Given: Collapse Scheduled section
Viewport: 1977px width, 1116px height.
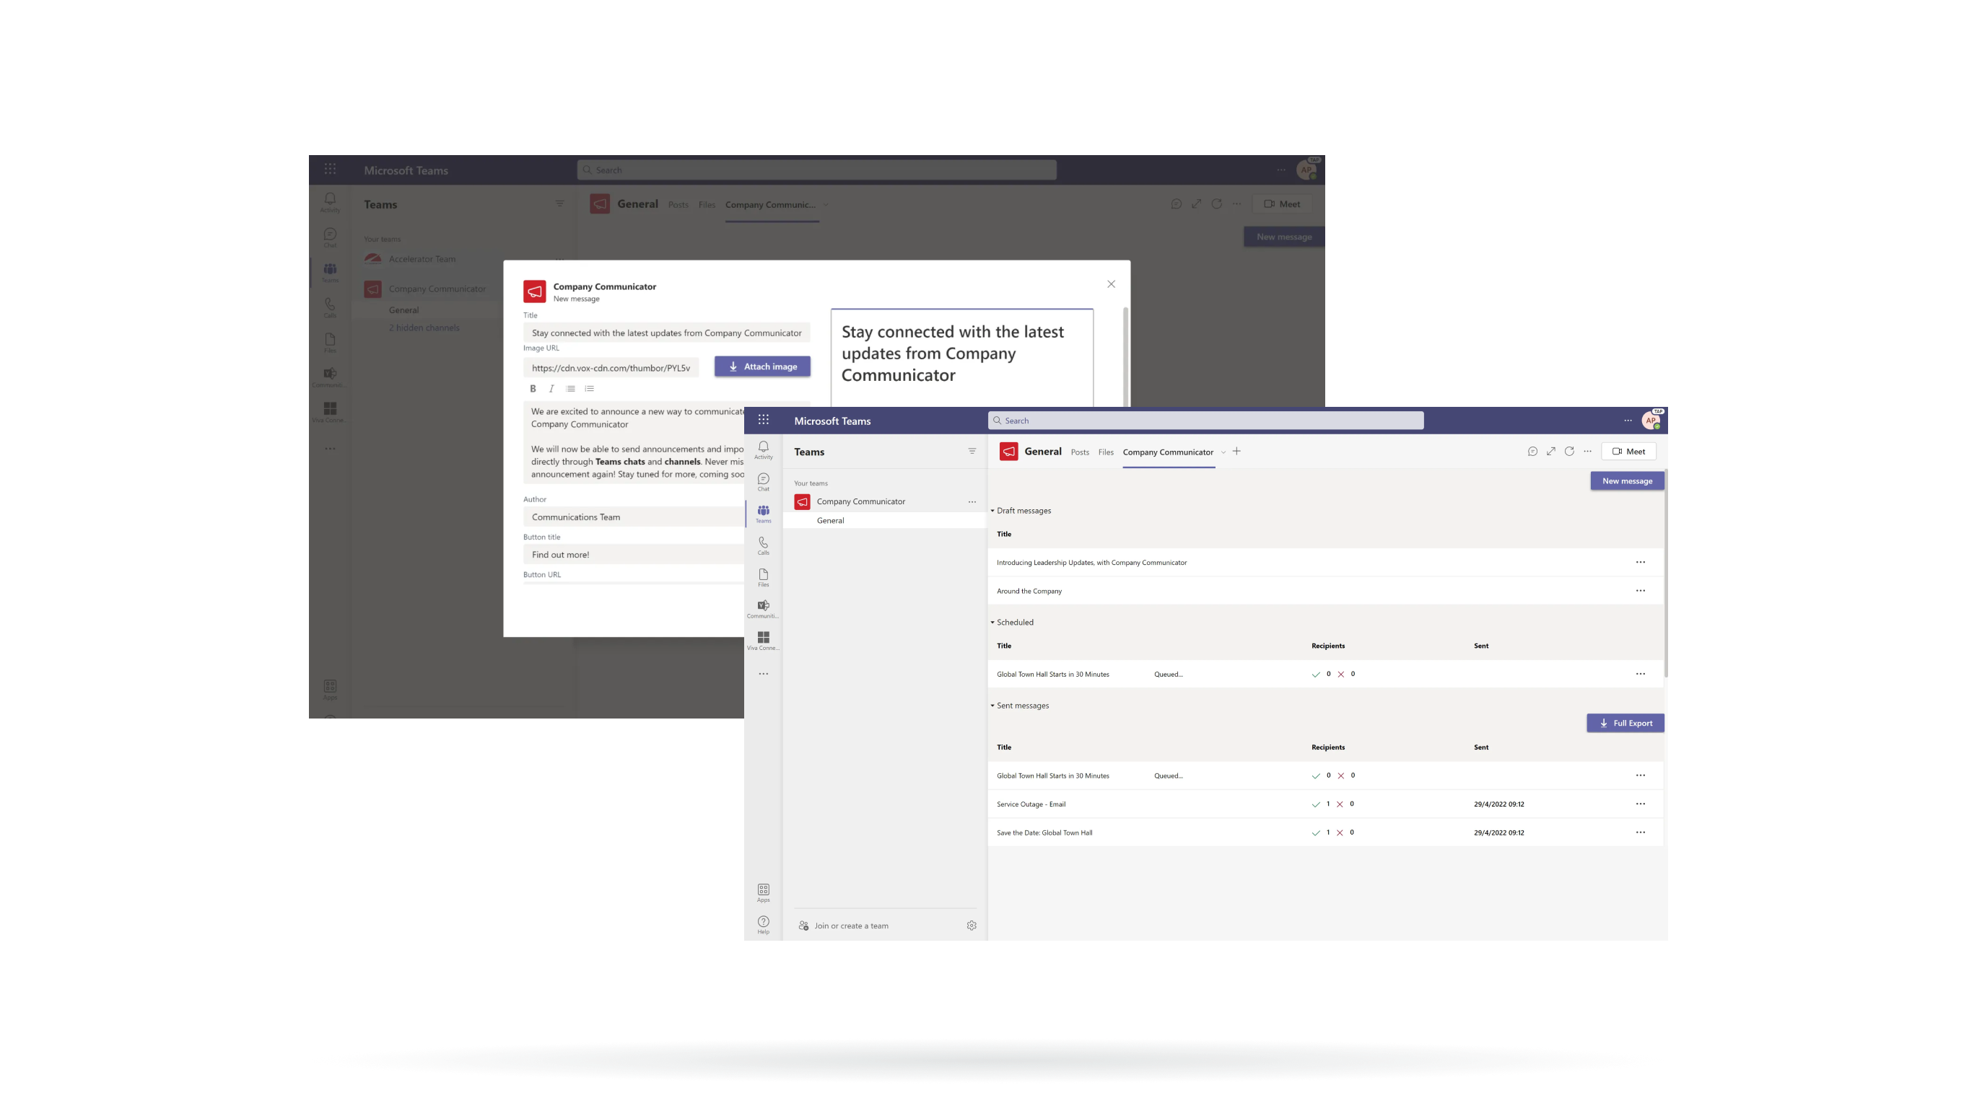Looking at the screenshot, I should 992,623.
